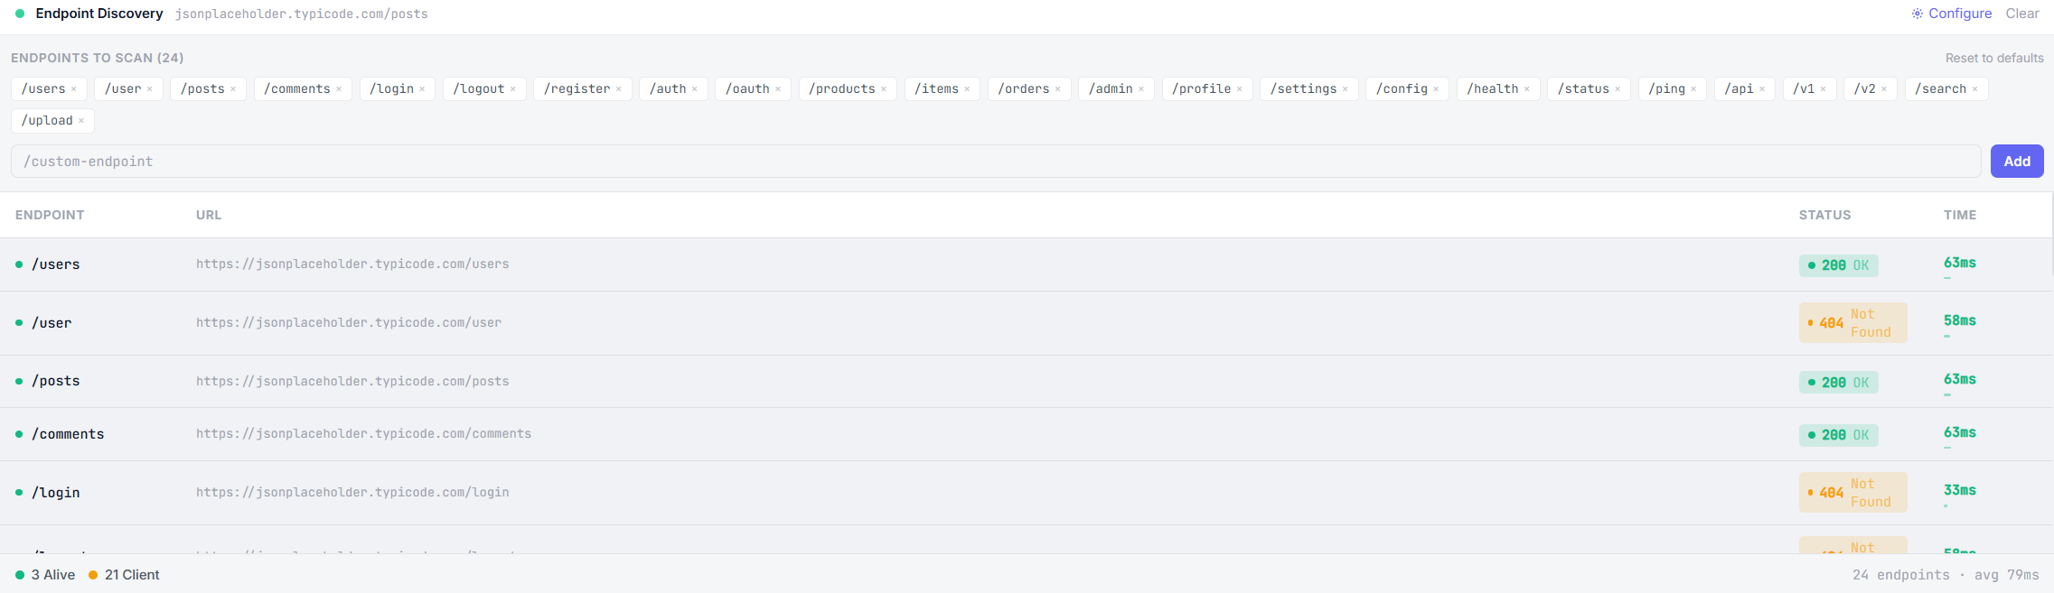Remove the /products endpoint chip
Screen dimensions: 2054x593
[x=884, y=89]
